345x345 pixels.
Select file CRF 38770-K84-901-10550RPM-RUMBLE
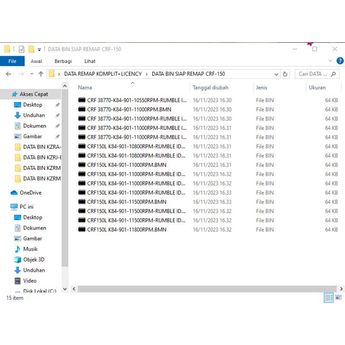point(137,100)
